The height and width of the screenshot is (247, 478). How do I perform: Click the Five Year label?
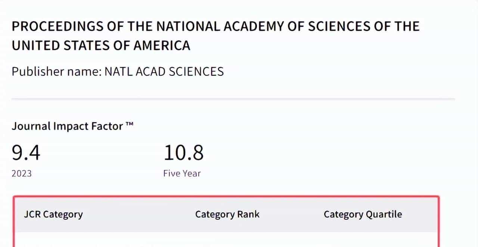(182, 174)
